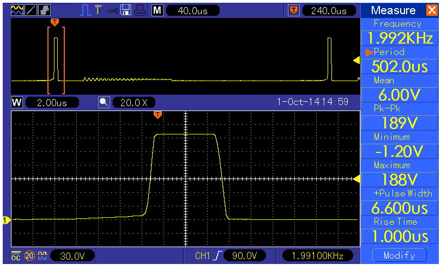Click the W window timebase icon
Image resolution: width=441 pixels, height=270 pixels.
(x=17, y=102)
